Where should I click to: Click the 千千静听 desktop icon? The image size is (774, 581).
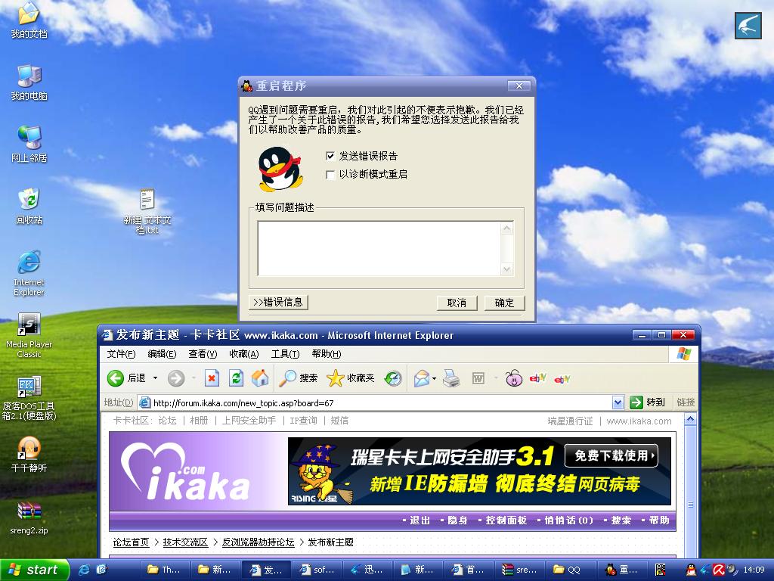click(29, 455)
